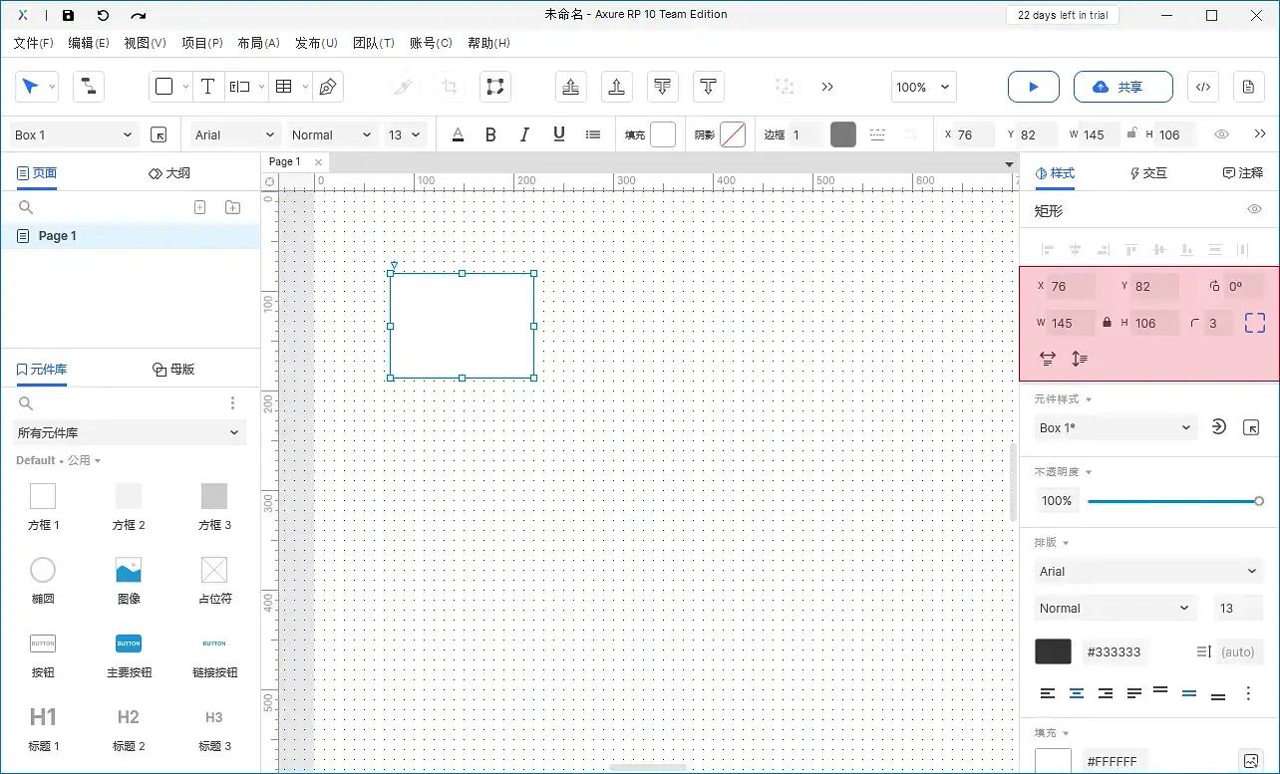Click the Preview play button

[1033, 87]
